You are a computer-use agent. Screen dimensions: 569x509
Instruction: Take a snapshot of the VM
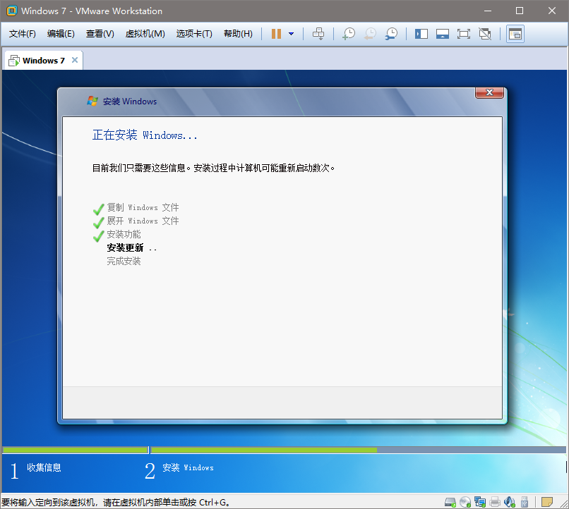pos(349,34)
